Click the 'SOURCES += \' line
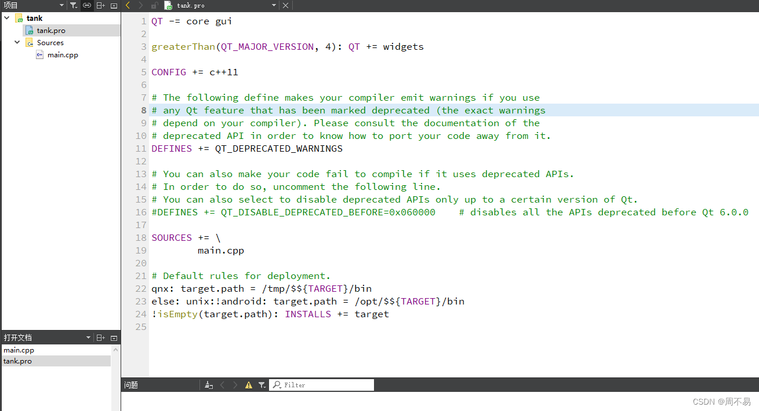Image resolution: width=759 pixels, height=411 pixels. [x=186, y=238]
